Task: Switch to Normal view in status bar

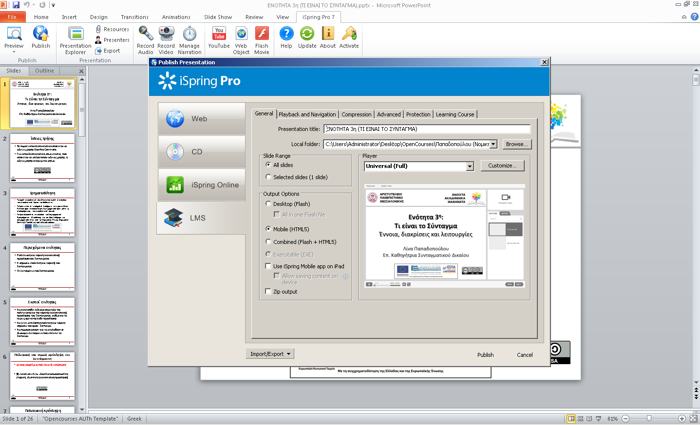Action: [x=571, y=419]
